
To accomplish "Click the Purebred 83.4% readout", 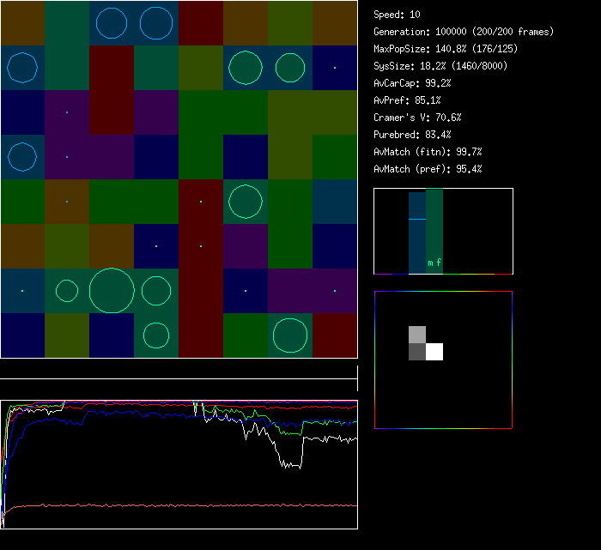I will 412,135.
